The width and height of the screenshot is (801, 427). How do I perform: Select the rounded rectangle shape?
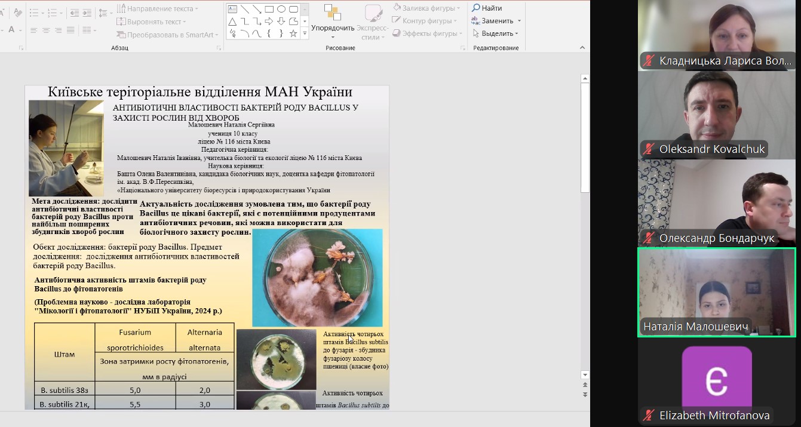pyautogui.click(x=294, y=9)
